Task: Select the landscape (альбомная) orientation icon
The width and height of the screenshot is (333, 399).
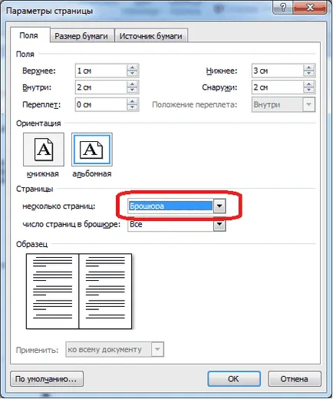Action: pos(92,150)
